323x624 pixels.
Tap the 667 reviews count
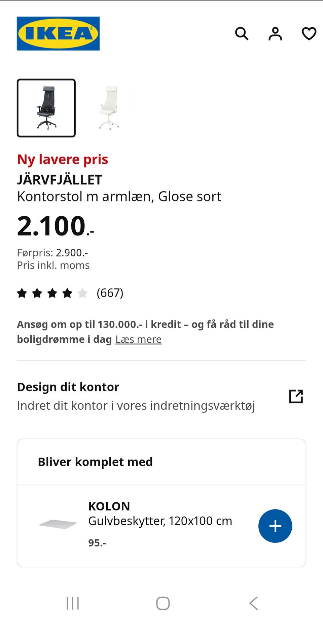coord(110,293)
